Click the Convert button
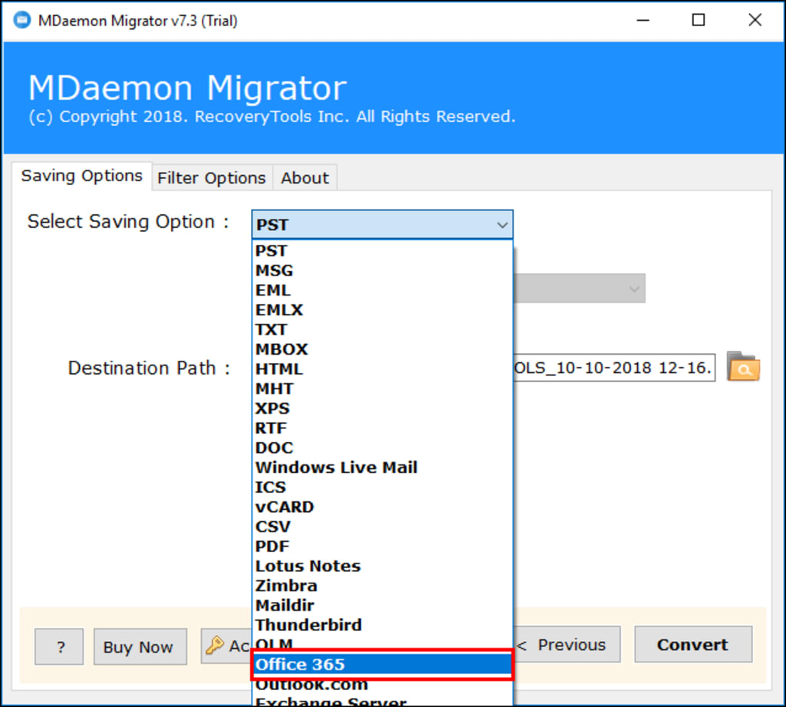The image size is (786, 707). click(x=693, y=644)
